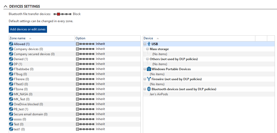Select Jan's AirPods device entry
This screenshot has width=277, height=133.
(x=159, y=94)
